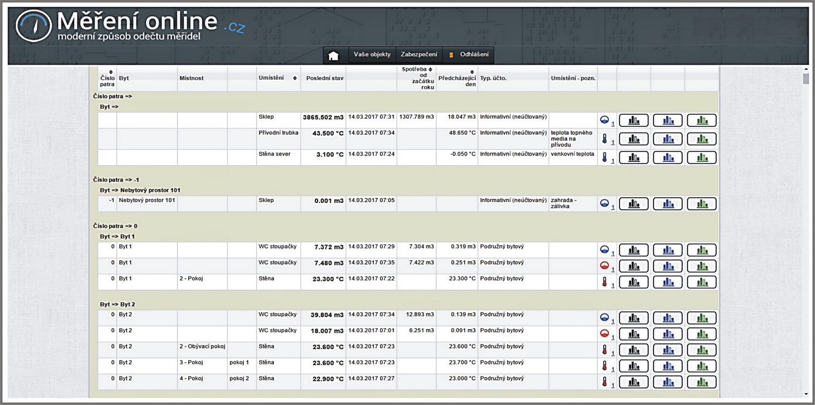Open blue chart button for Nebytový prostor 101 row
The height and width of the screenshot is (405, 815).
click(668, 204)
